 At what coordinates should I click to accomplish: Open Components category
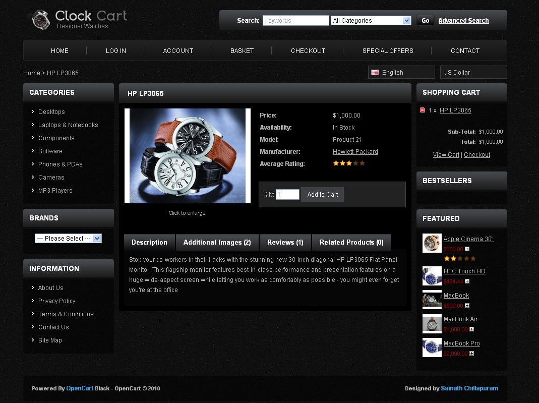(56, 138)
